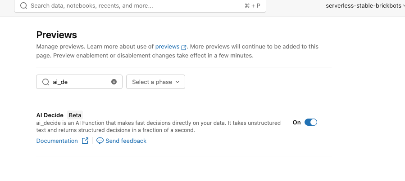Screen dimensions: 405x181
Task: Click the Send feedback speech bubble icon
Action: [100, 141]
